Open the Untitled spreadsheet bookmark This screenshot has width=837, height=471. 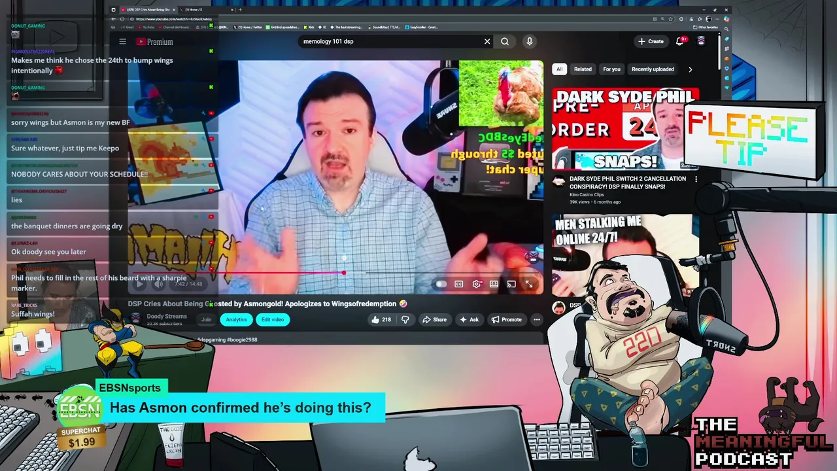[x=282, y=27]
